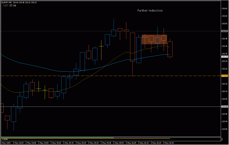Click the 130.65 price axis label
Viewport: 229px width, 145px height.
tap(225, 8)
